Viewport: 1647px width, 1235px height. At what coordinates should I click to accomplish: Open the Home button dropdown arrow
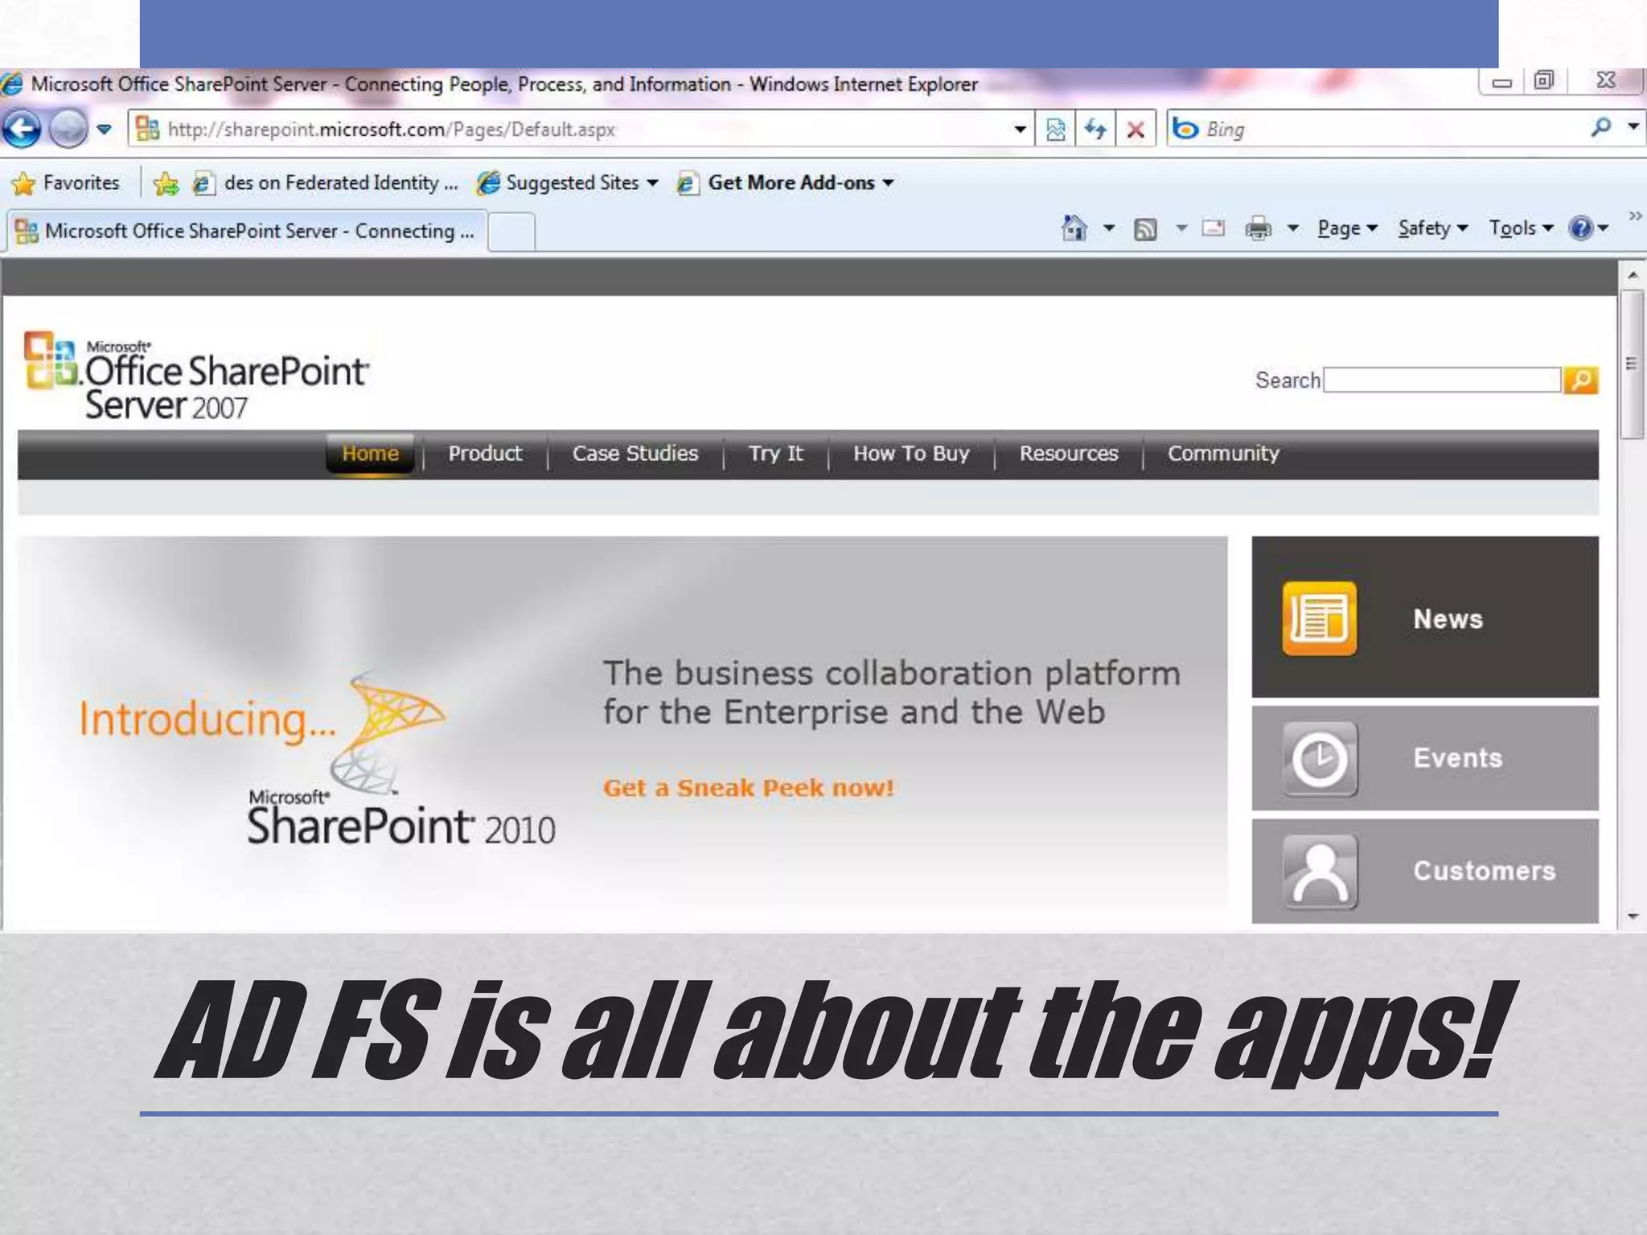click(x=1109, y=229)
